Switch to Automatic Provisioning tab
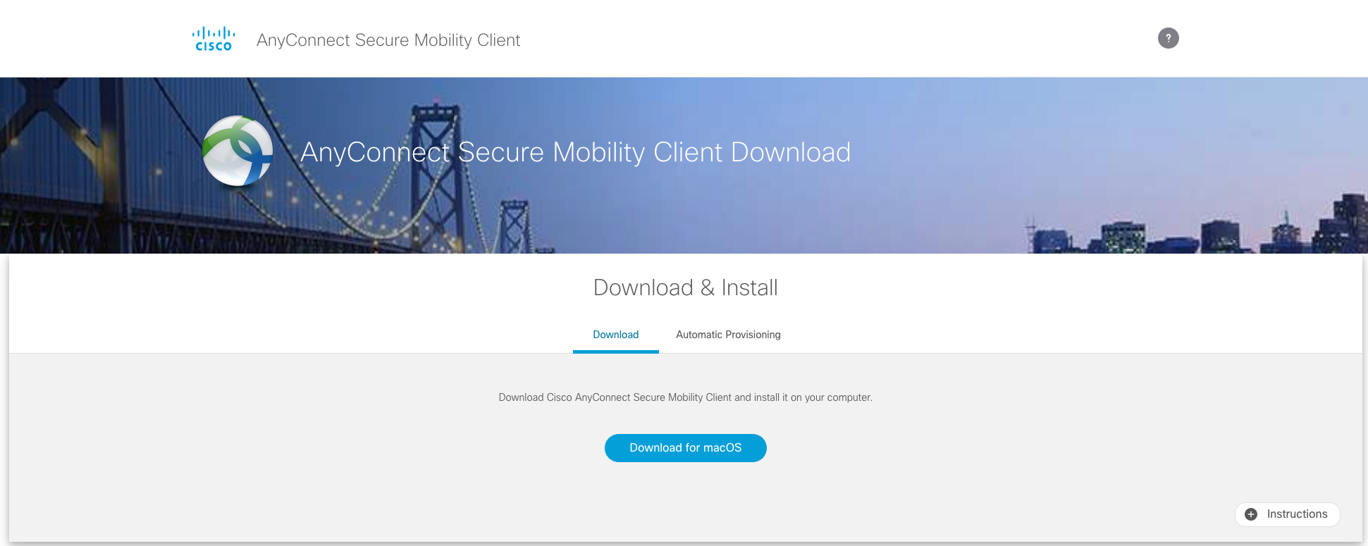 (x=728, y=335)
